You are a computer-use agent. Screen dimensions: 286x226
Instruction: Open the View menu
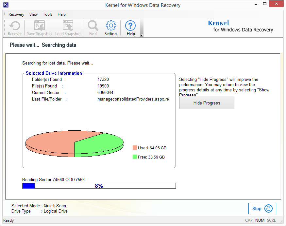pos(34,14)
